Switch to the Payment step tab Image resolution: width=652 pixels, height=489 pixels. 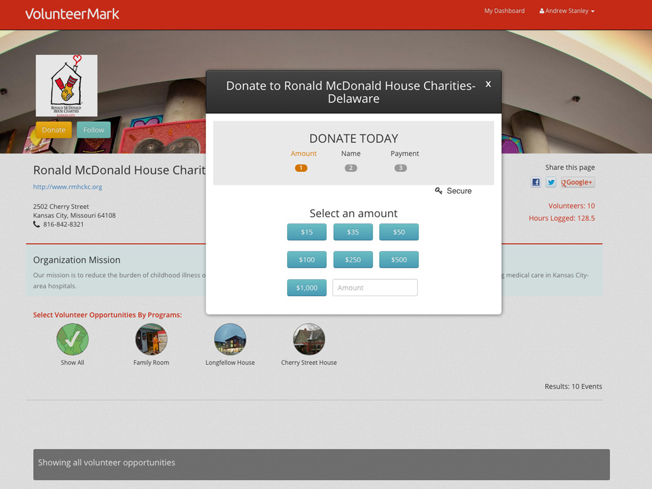pyautogui.click(x=404, y=153)
